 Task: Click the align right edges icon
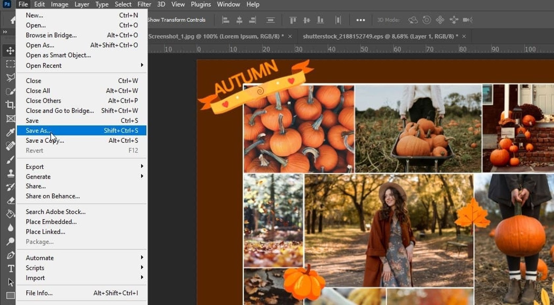[253, 20]
